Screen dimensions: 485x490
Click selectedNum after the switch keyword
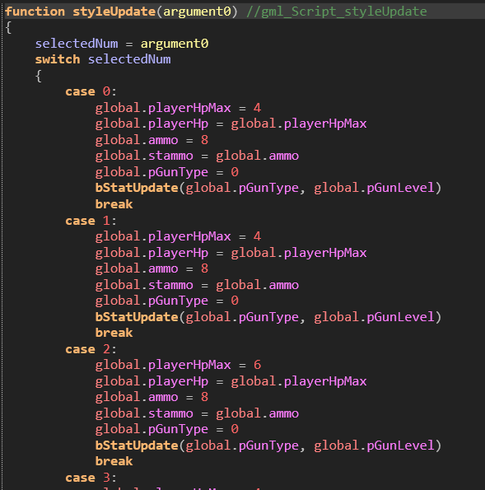click(129, 59)
